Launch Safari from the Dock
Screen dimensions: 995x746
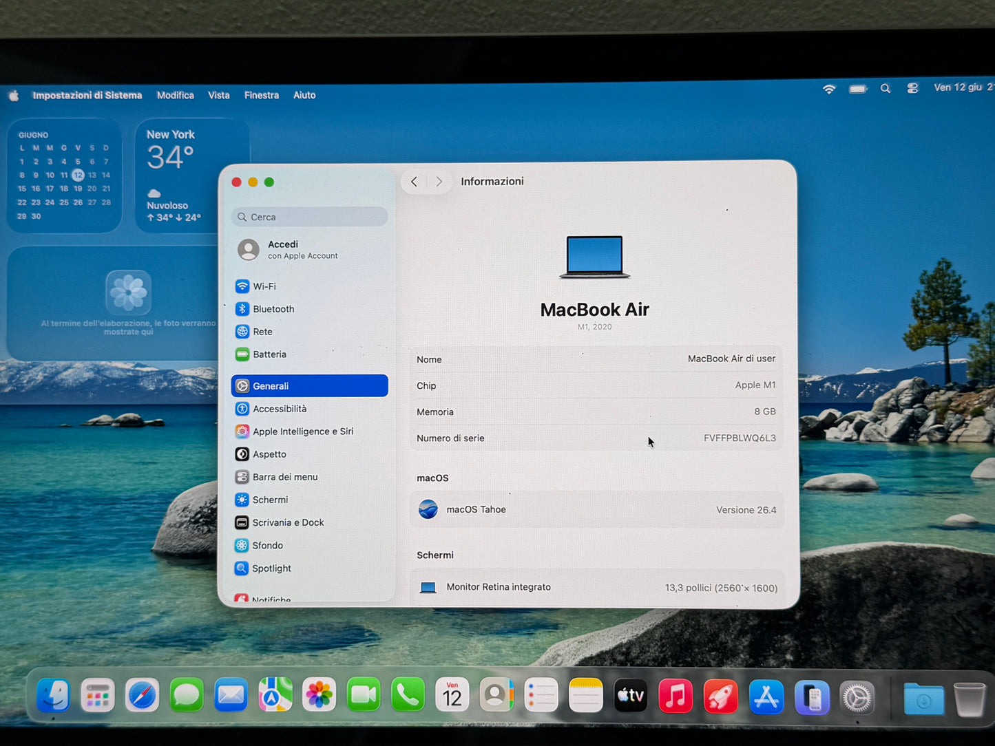tap(142, 696)
